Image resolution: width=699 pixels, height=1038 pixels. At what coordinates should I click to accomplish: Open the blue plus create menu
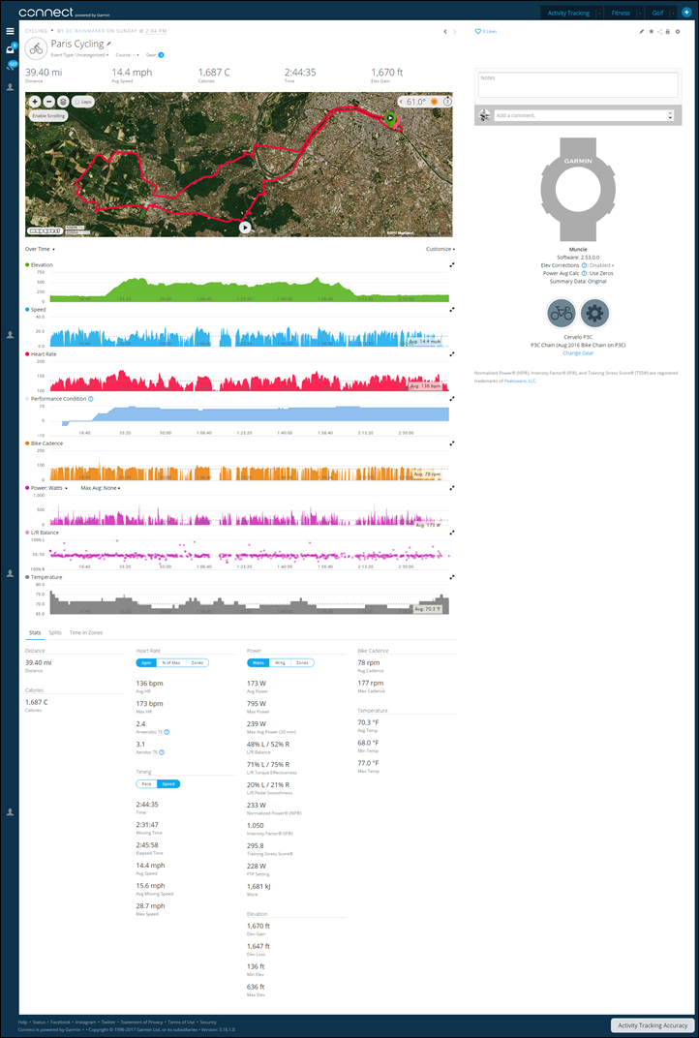point(685,13)
